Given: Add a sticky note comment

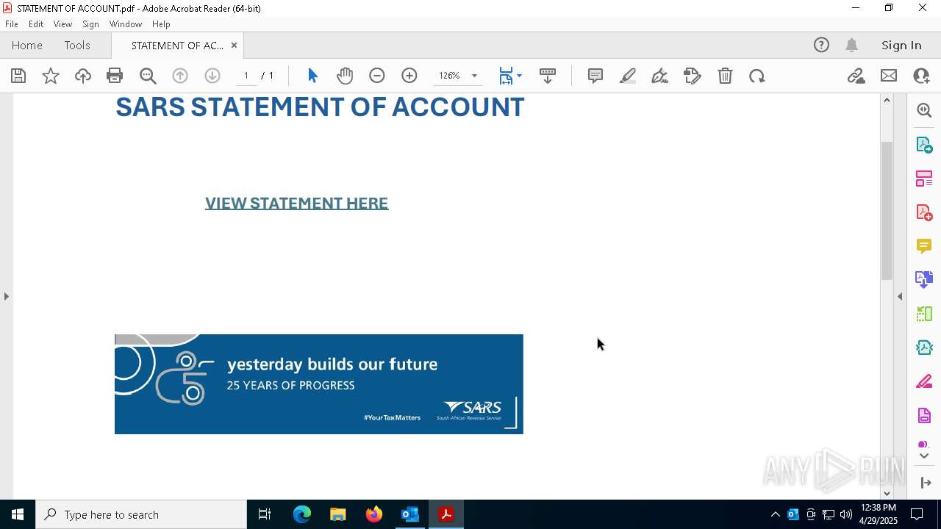Looking at the screenshot, I should click(x=595, y=76).
